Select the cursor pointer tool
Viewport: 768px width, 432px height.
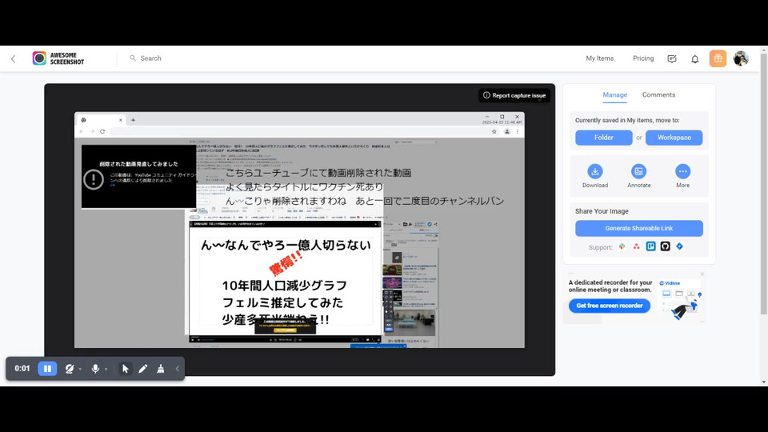tap(126, 369)
